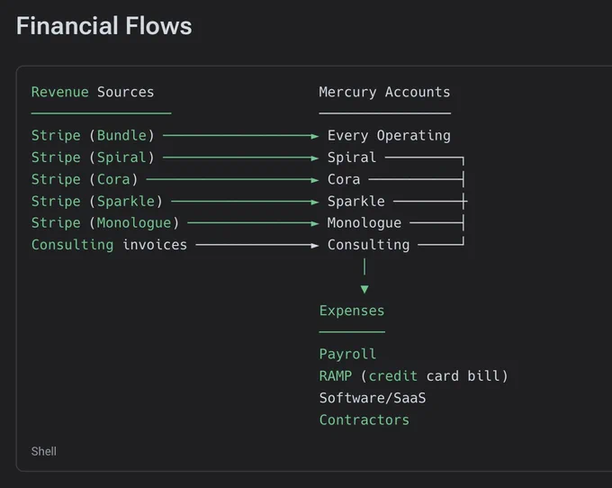Click the Stripe (Cora) text

click(85, 179)
